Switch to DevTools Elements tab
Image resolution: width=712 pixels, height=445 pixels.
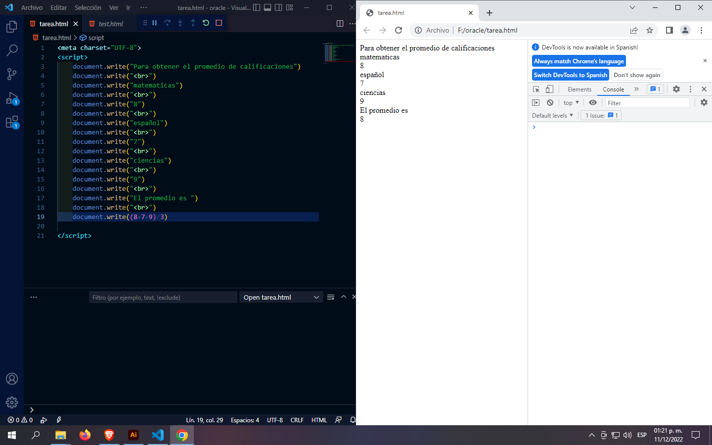[579, 89]
